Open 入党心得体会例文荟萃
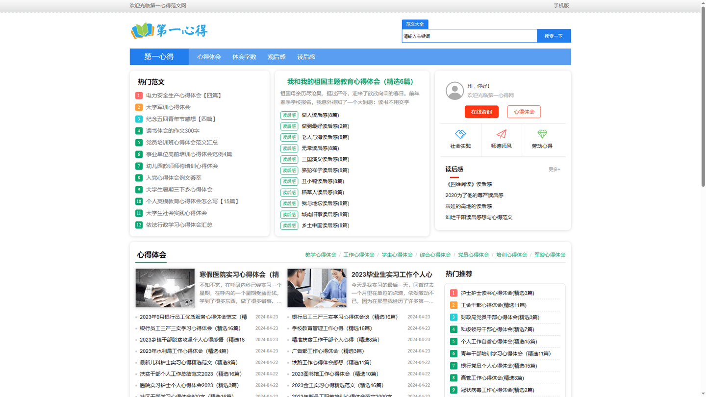Viewport: 706px width, 397px height. pyautogui.click(x=174, y=178)
